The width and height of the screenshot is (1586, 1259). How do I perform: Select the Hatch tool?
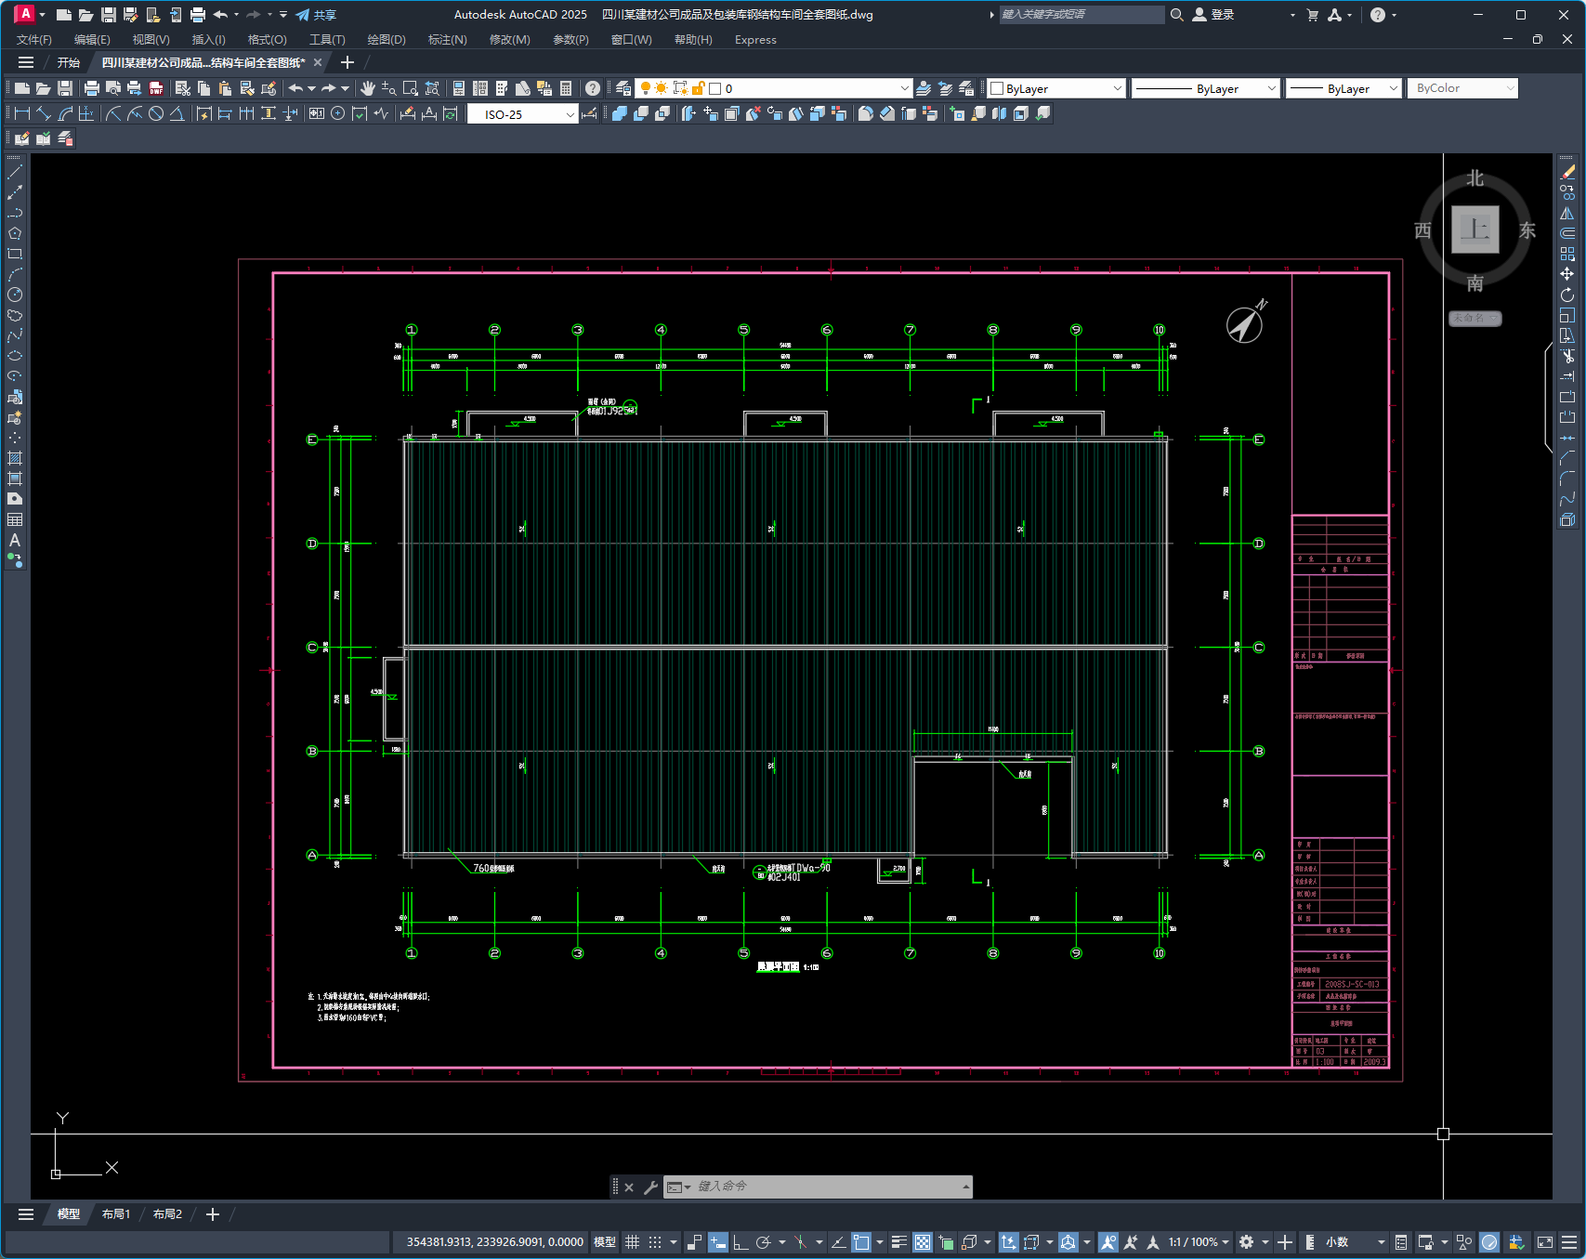[15, 458]
